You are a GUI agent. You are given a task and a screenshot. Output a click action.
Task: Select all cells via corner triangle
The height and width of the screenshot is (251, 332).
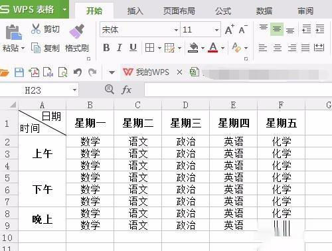[13, 104]
